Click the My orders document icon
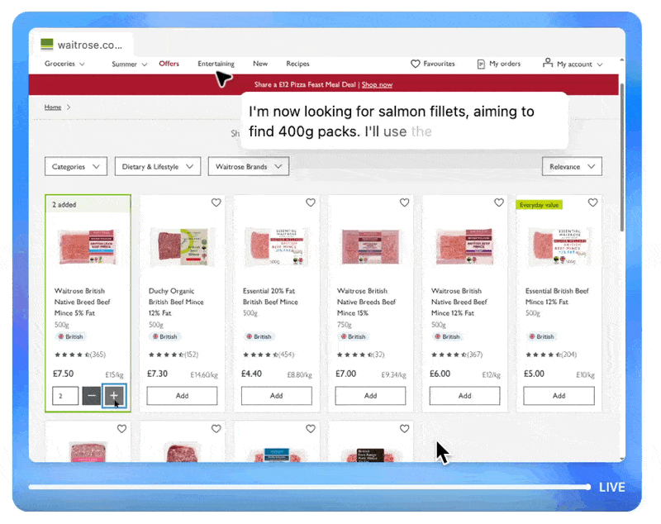This screenshot has width=661, height=524. pos(481,64)
